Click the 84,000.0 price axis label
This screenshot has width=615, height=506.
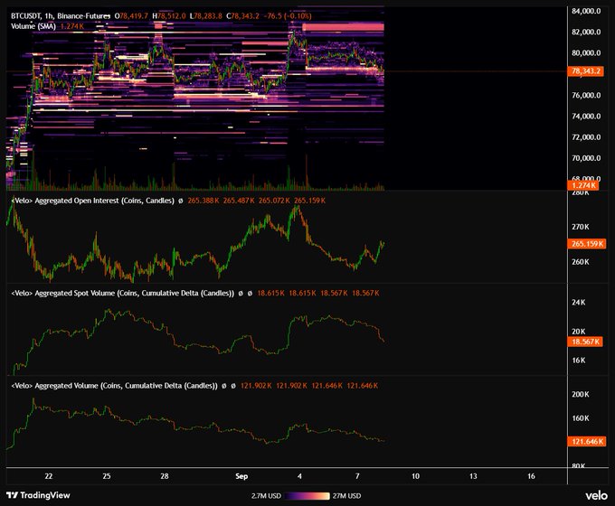[x=586, y=11]
